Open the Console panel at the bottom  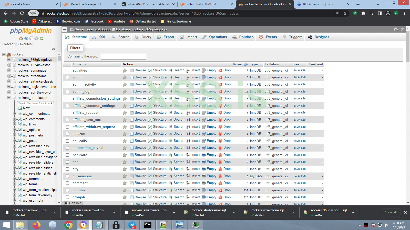pyautogui.click(x=73, y=203)
